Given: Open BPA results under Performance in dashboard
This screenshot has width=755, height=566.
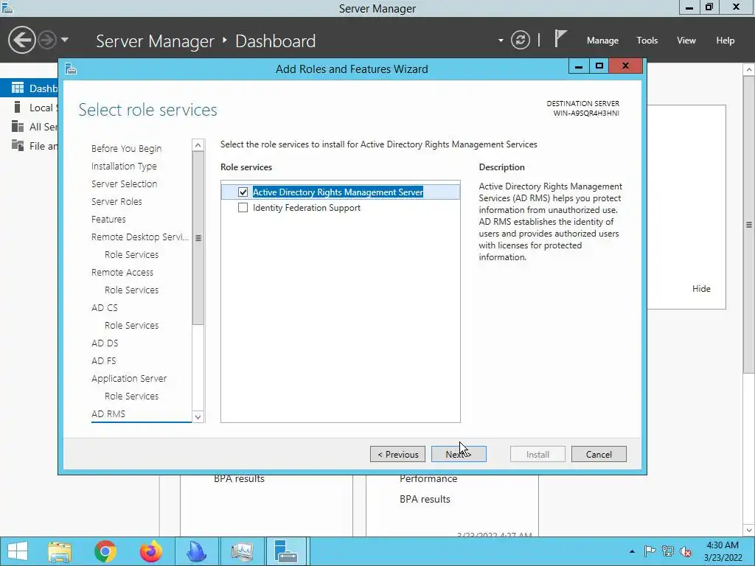Looking at the screenshot, I should (425, 499).
